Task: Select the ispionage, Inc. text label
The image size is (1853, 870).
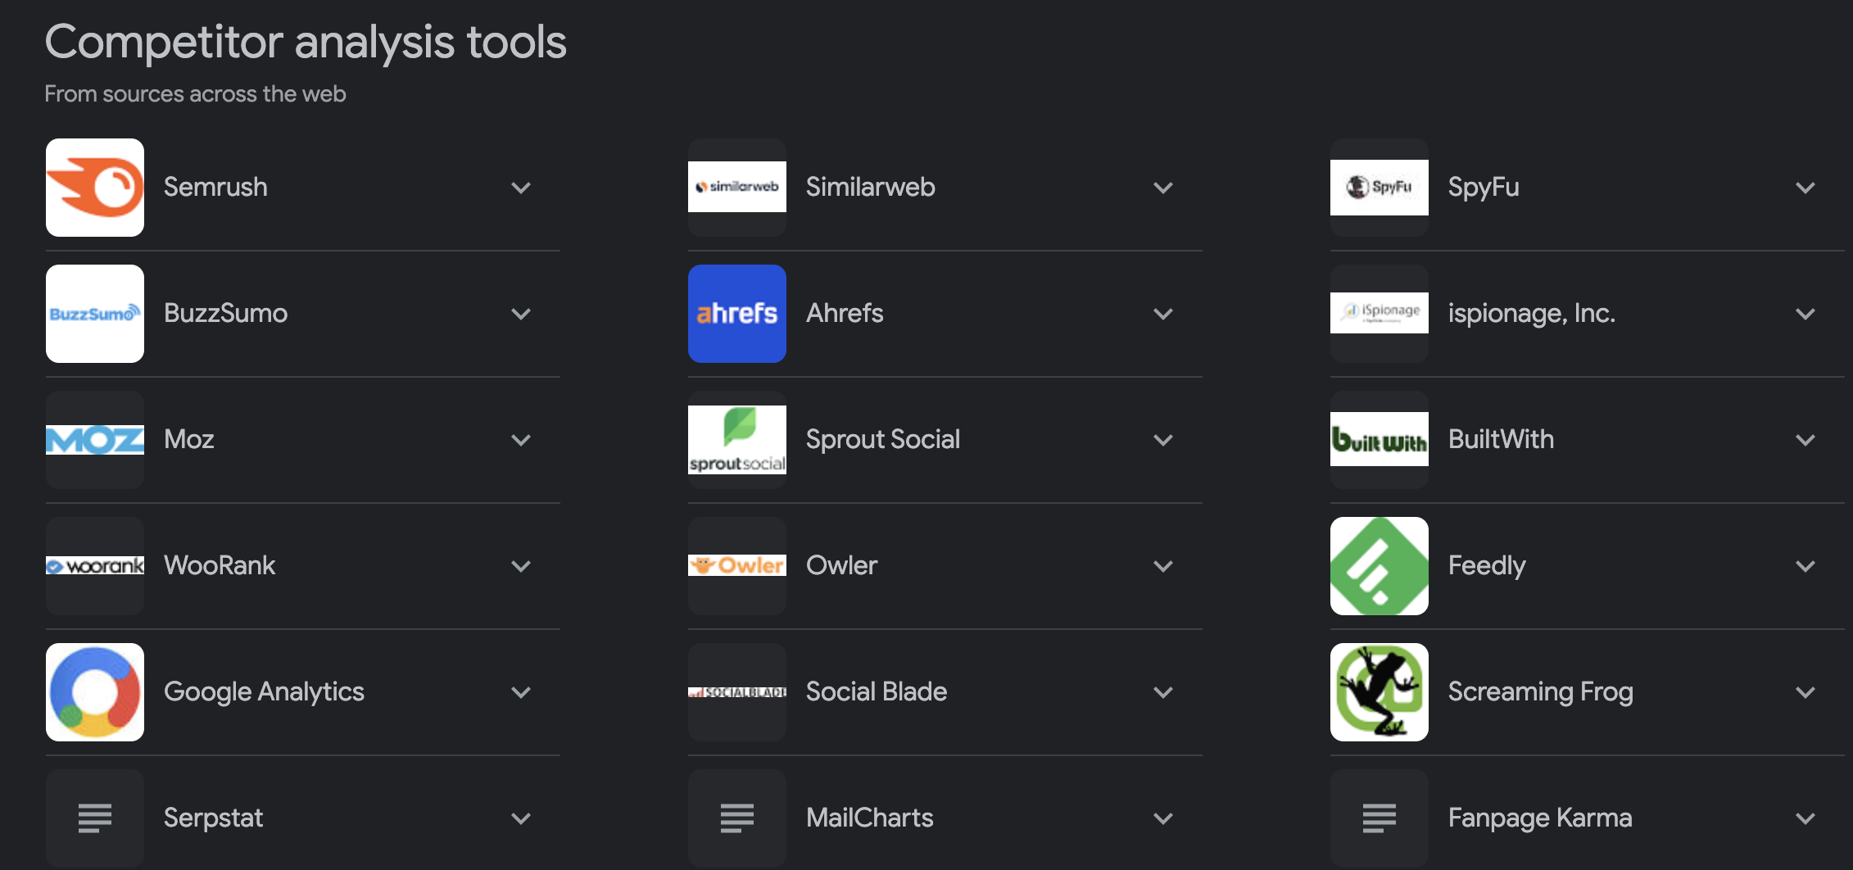Action: [x=1532, y=314]
